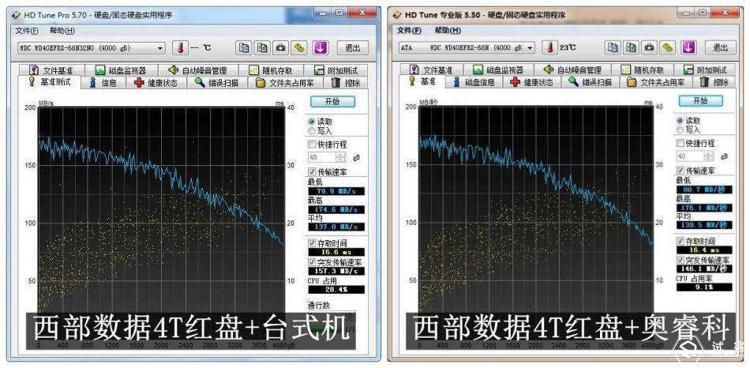Screen dimensions: 750x368
Task: Open 健康状态 tab in left window
Action: pos(156,83)
